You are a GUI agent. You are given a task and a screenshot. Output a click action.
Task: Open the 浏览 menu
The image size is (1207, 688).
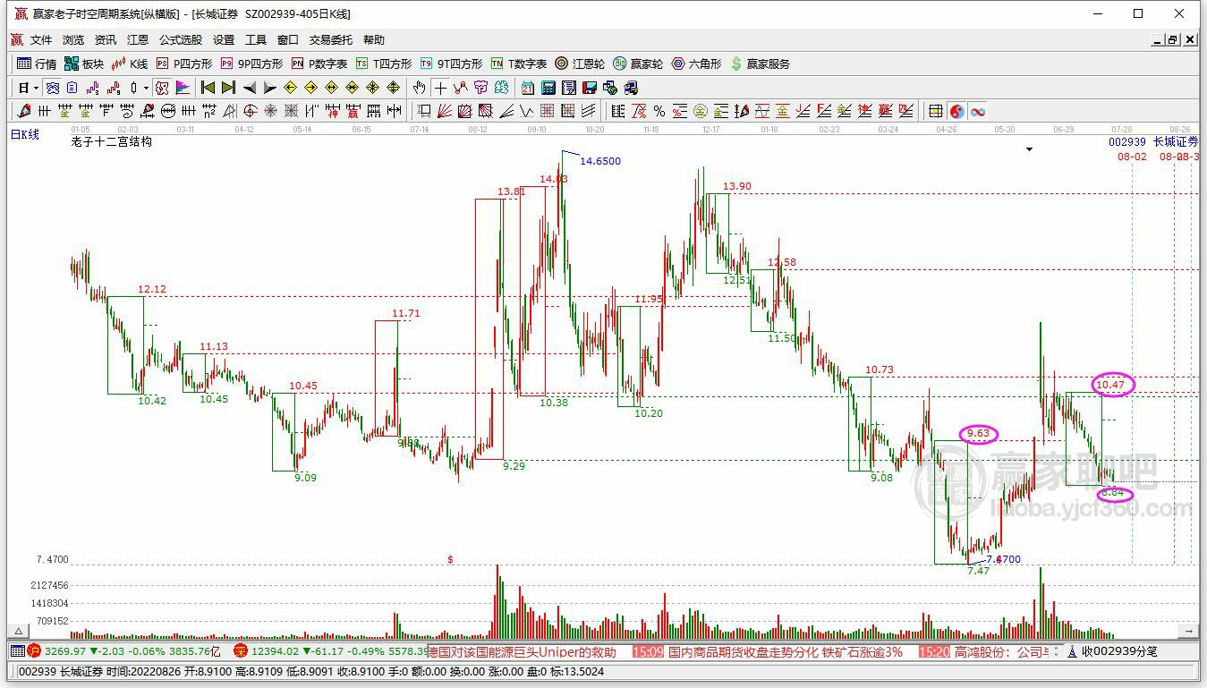(x=73, y=40)
